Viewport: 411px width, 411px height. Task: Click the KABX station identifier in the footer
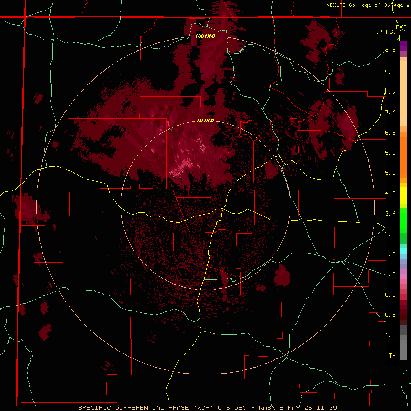[x=267, y=408]
